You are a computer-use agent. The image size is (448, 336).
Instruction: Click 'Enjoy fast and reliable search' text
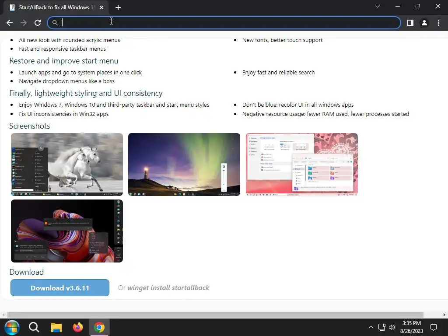pos(278,73)
